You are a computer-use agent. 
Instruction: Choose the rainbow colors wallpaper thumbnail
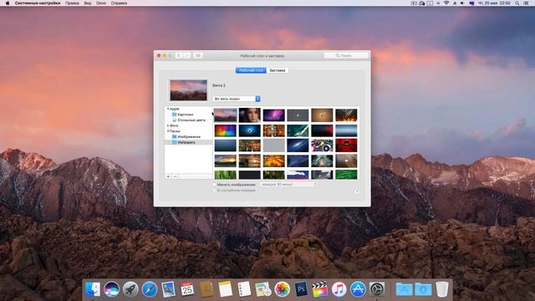pyautogui.click(x=225, y=130)
